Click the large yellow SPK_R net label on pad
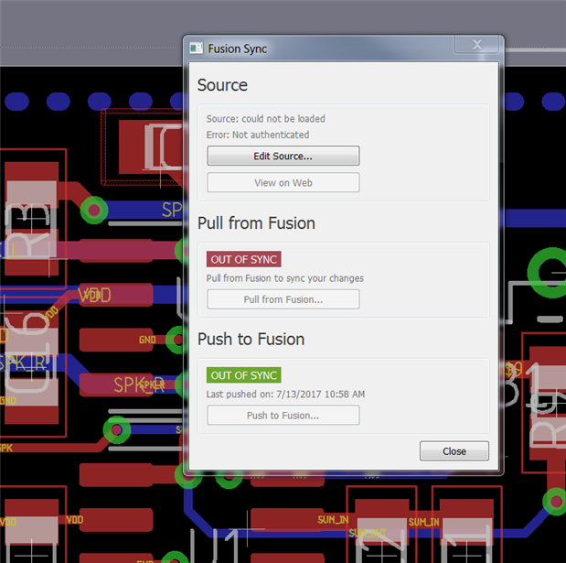The width and height of the screenshot is (566, 563). coord(139,384)
